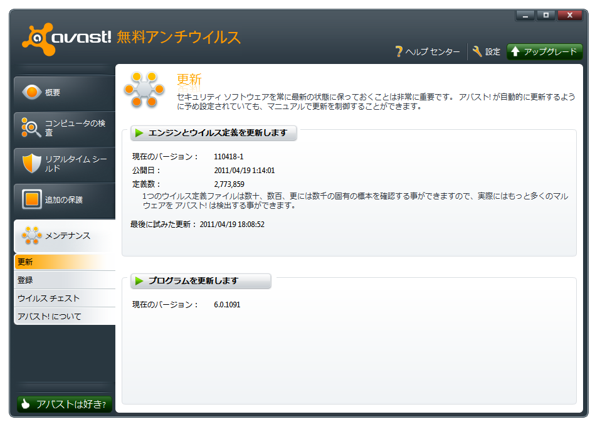Click プログラムを更新します button
Screen dimensions: 600x429
pyautogui.click(x=201, y=281)
